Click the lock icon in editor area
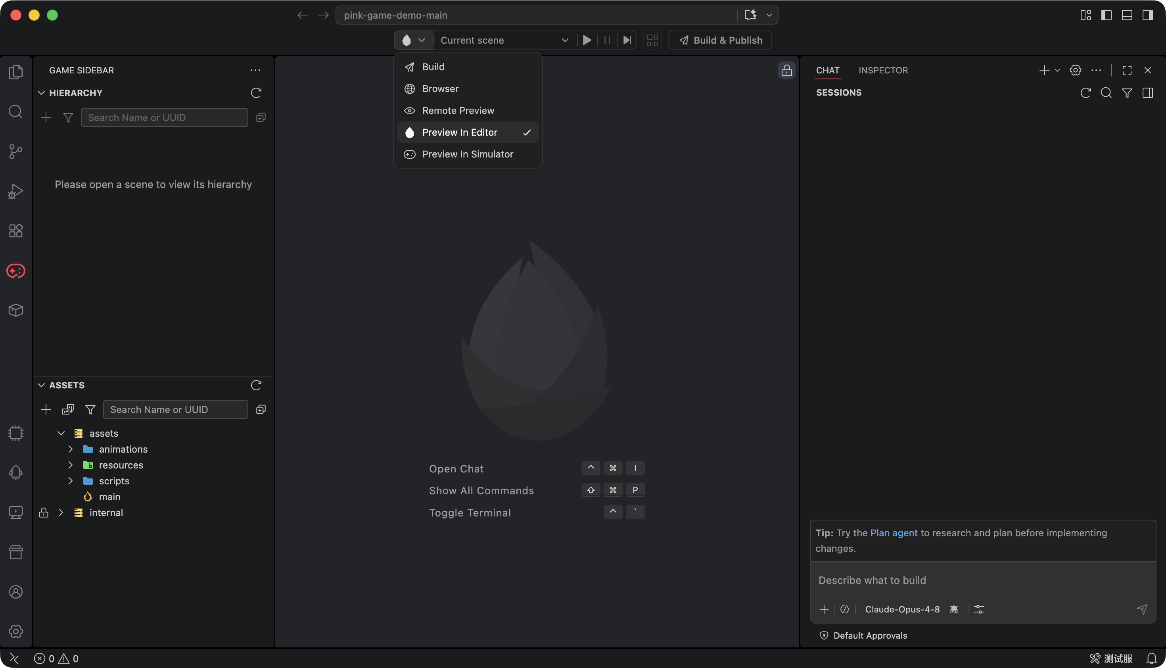Image resolution: width=1166 pixels, height=668 pixels. coord(786,70)
